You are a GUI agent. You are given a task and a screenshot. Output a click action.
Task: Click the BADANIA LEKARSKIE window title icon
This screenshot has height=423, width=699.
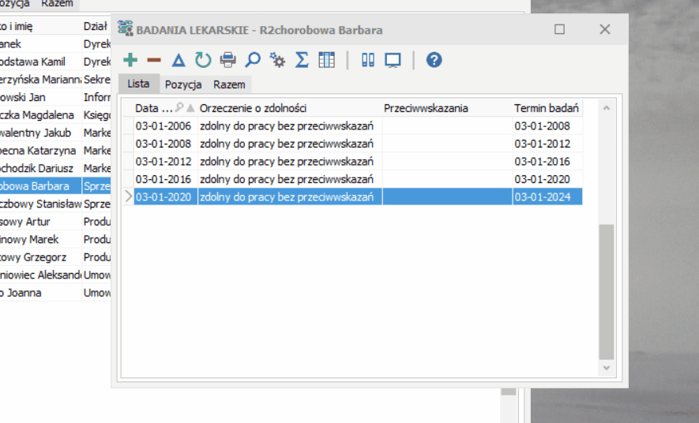[126, 28]
